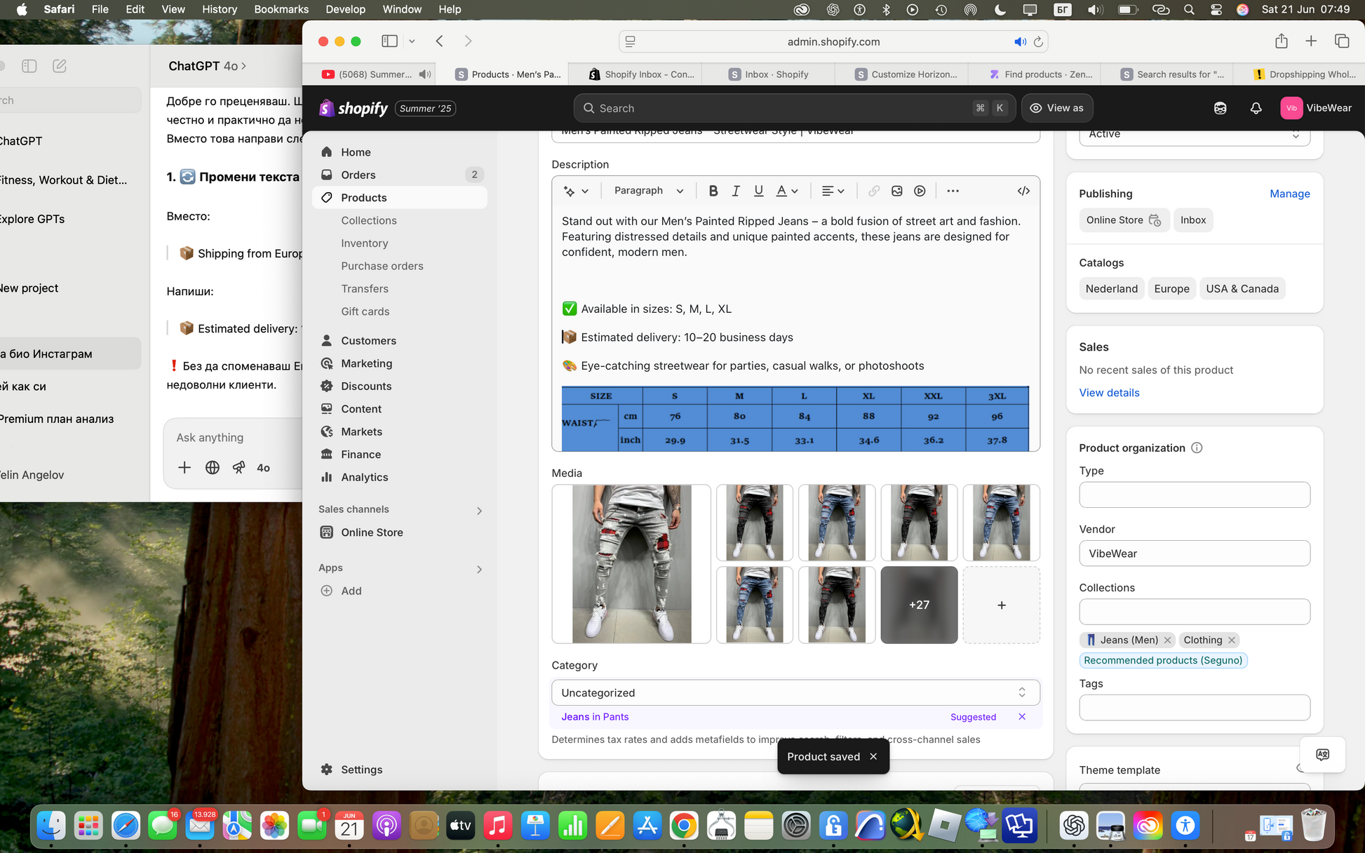Remove Jeans (Men) collection tag
Viewport: 1365px width, 853px height.
tap(1167, 640)
